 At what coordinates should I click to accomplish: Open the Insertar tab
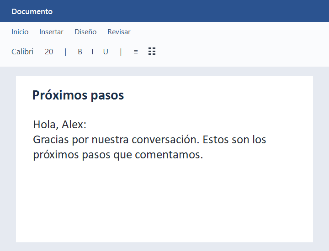[51, 32]
